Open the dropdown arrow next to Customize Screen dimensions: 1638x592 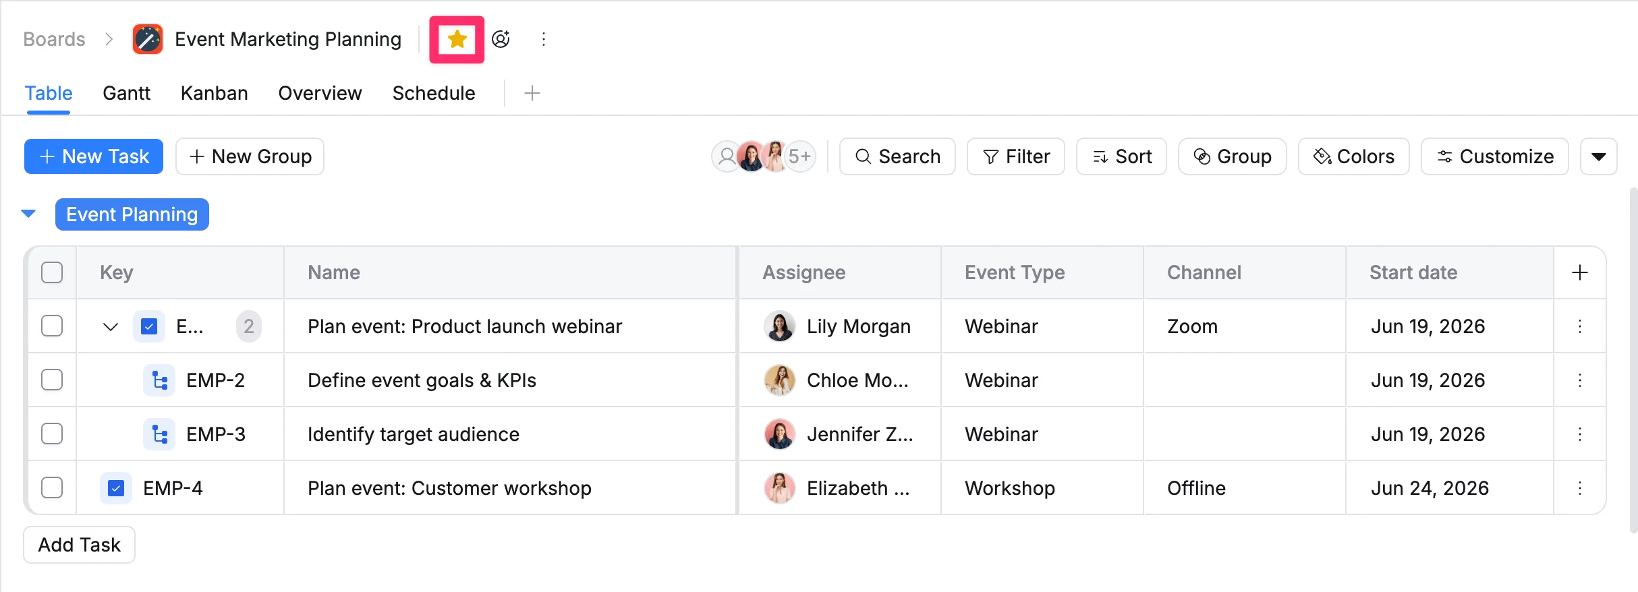coord(1598,156)
